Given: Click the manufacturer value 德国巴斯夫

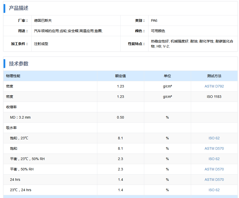Looking at the screenshot, I should tap(43, 20).
